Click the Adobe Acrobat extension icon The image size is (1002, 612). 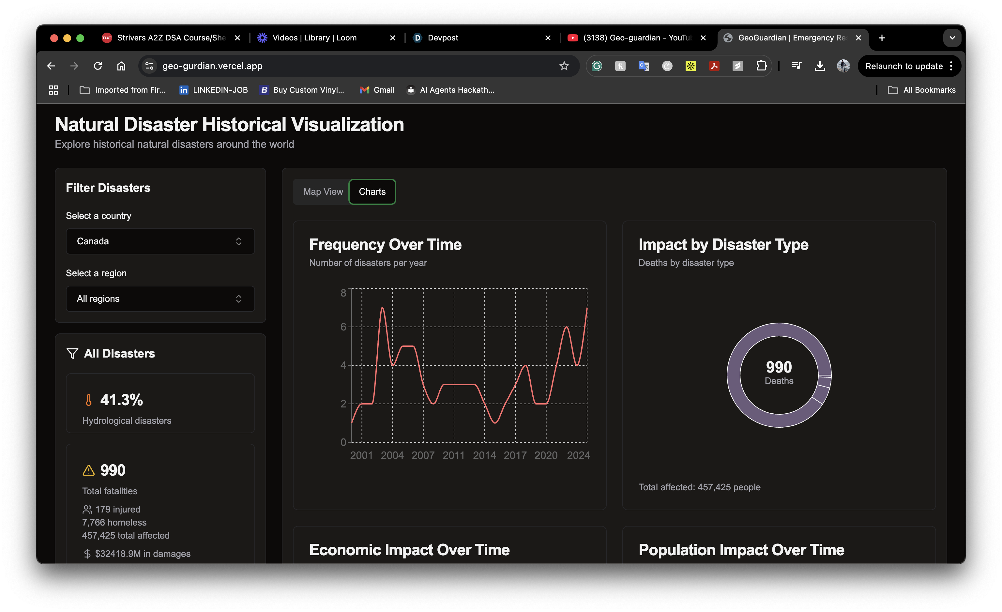click(714, 66)
